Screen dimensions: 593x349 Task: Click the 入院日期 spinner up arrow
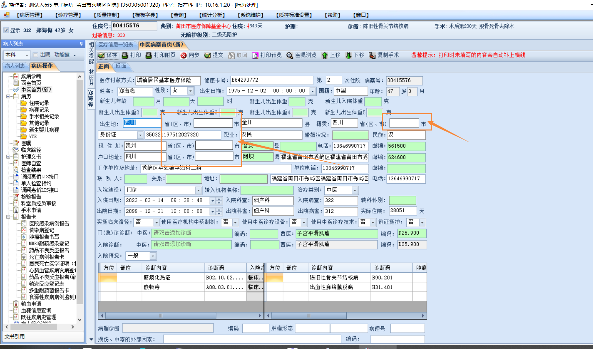219,199
